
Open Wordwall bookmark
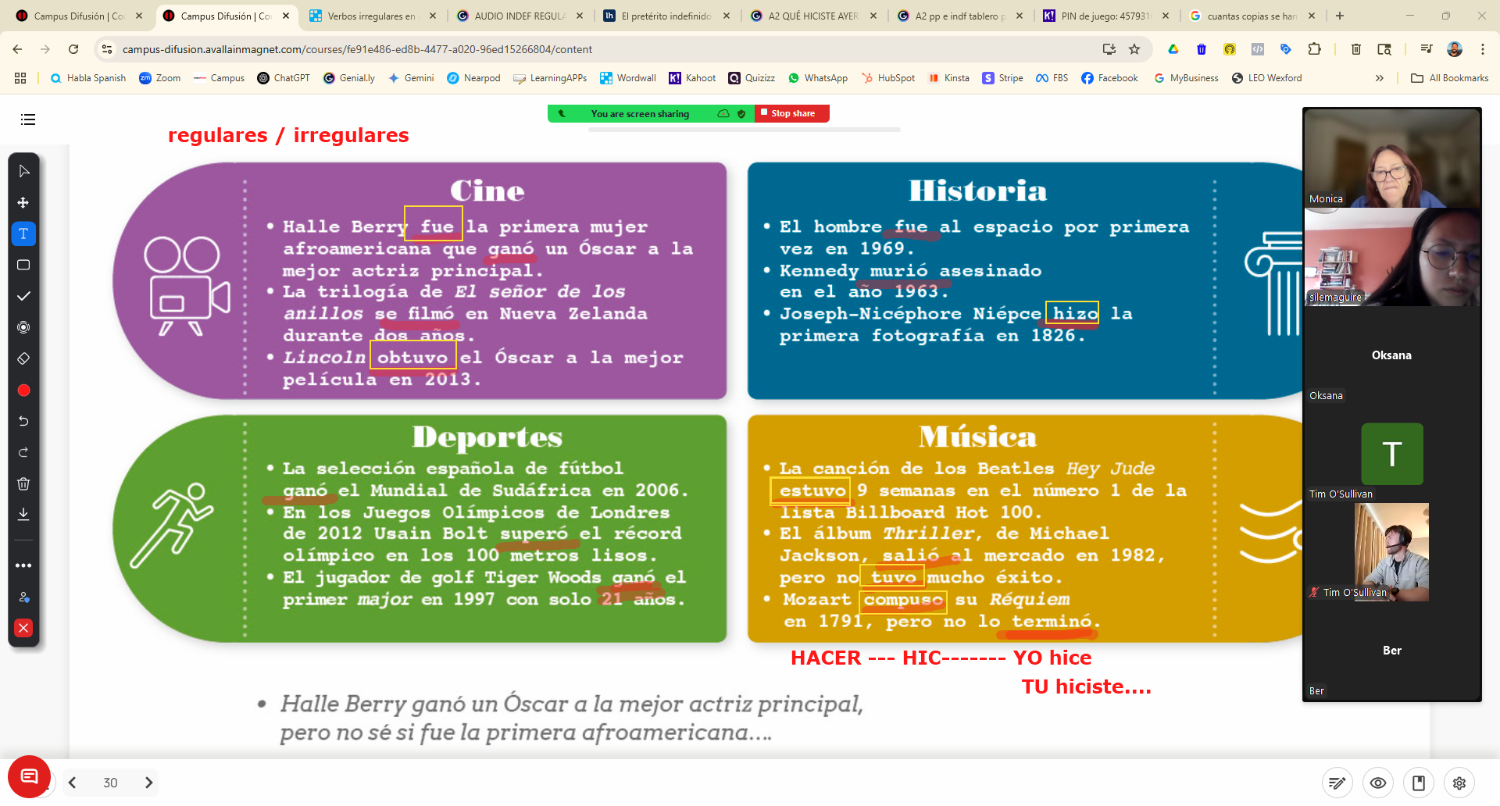[628, 78]
